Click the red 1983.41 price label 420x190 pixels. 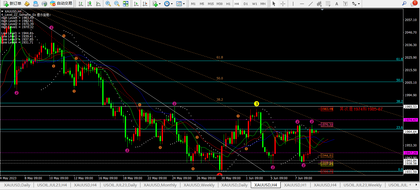[327, 109]
